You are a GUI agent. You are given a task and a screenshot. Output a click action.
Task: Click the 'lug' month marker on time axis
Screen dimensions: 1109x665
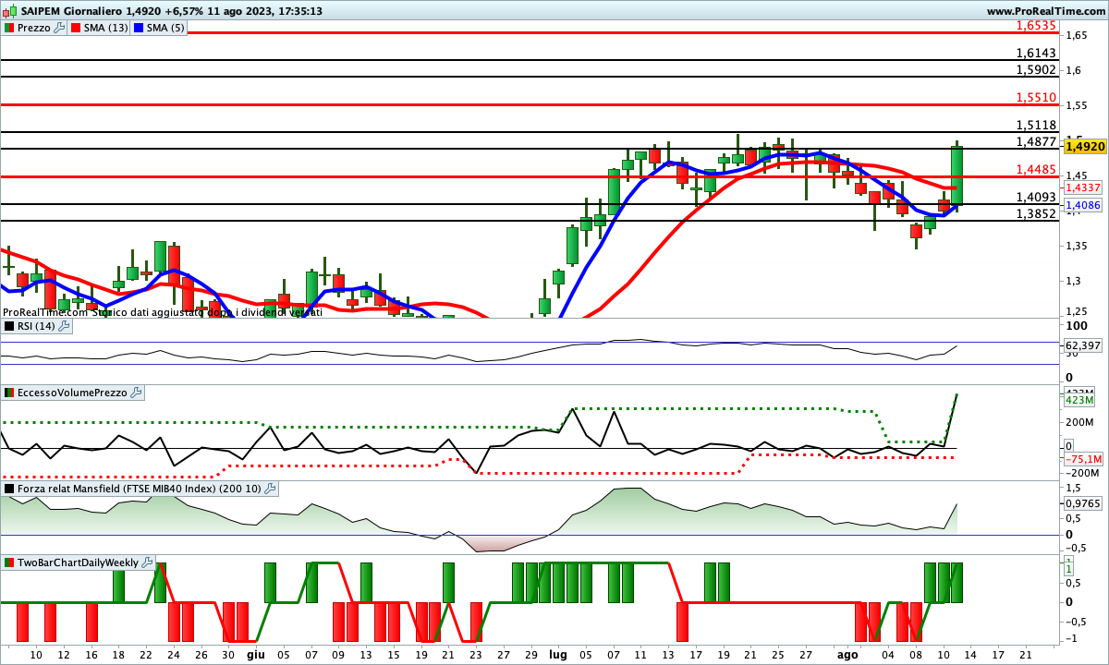[558, 654]
